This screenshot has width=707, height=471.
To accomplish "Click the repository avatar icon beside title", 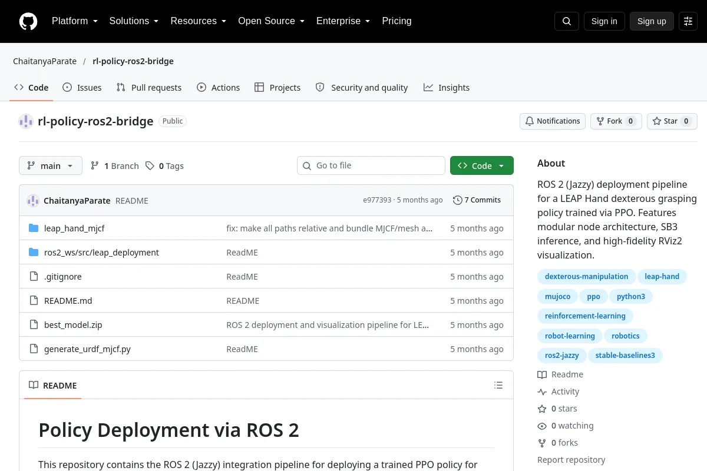I will (x=26, y=121).
